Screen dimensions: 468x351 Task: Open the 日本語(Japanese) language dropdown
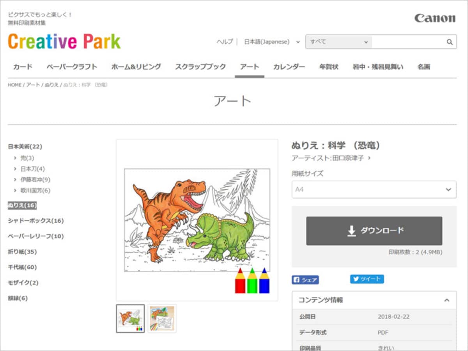click(272, 42)
